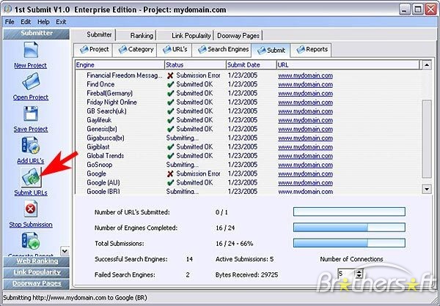Click the Number of Connections input field
Screen dimensions: 440x306
click(346, 274)
